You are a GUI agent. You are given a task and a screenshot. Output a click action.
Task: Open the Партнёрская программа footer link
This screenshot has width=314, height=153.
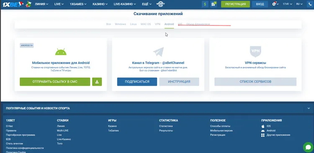(x=21, y=135)
